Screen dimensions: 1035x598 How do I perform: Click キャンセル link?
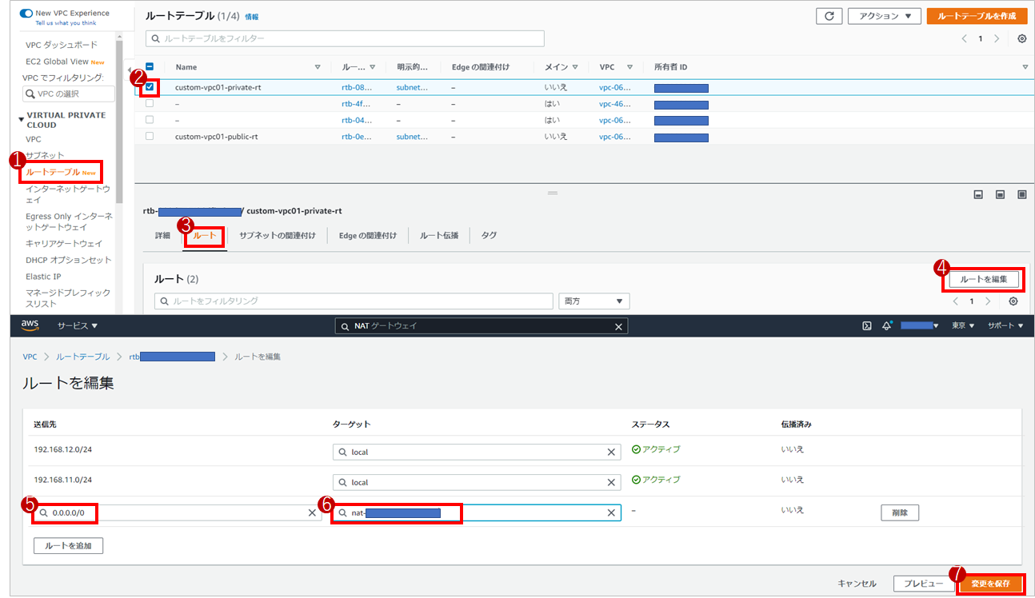pyautogui.click(x=857, y=584)
